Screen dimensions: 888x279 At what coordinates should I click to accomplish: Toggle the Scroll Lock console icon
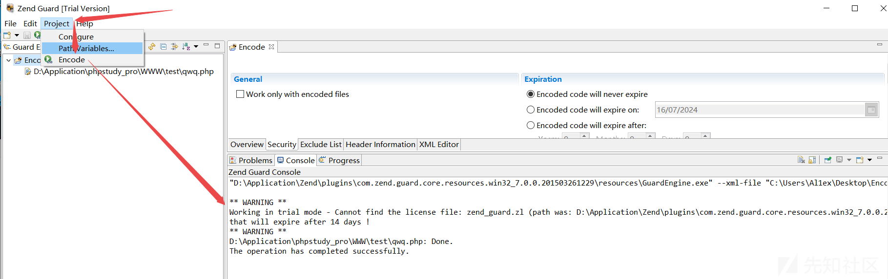pyautogui.click(x=812, y=160)
